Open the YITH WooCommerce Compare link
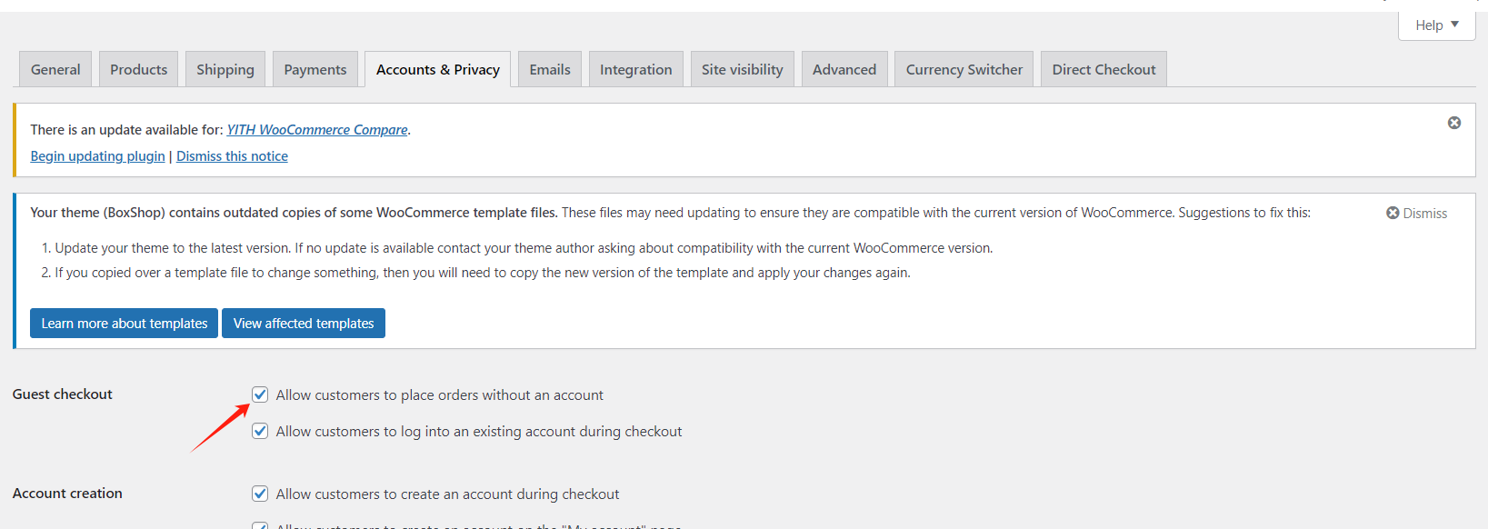 [316, 129]
